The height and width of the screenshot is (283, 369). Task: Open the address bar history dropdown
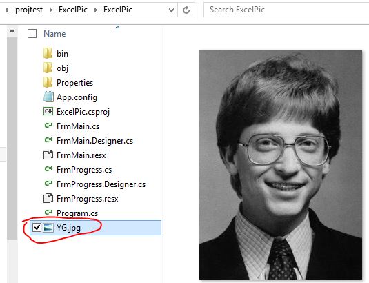point(171,10)
